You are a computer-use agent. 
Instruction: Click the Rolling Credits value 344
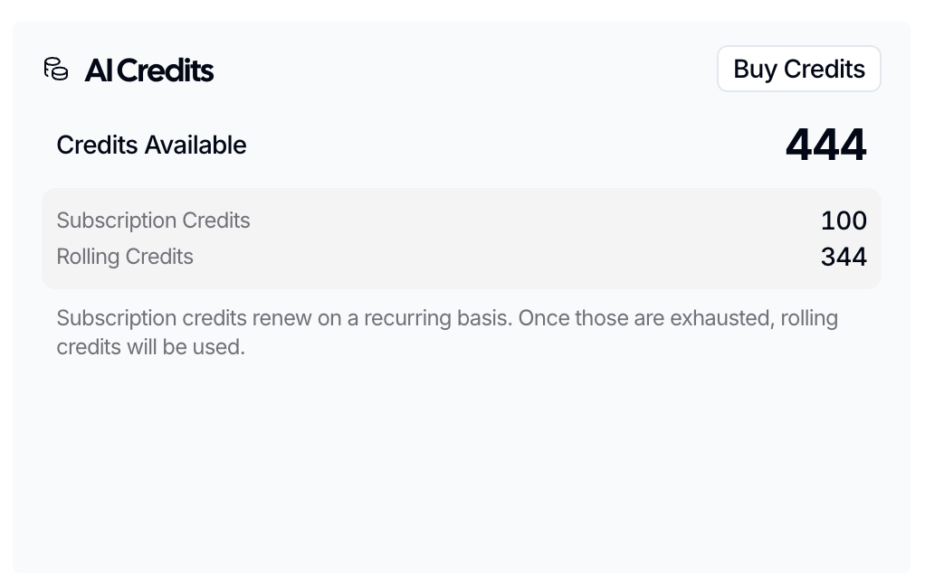844,257
